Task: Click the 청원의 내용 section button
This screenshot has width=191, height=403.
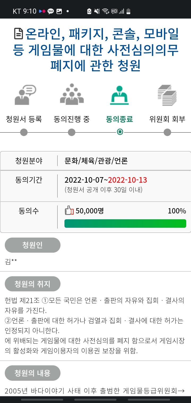Action: (33, 373)
